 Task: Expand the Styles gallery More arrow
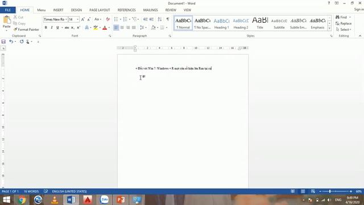coord(329,28)
